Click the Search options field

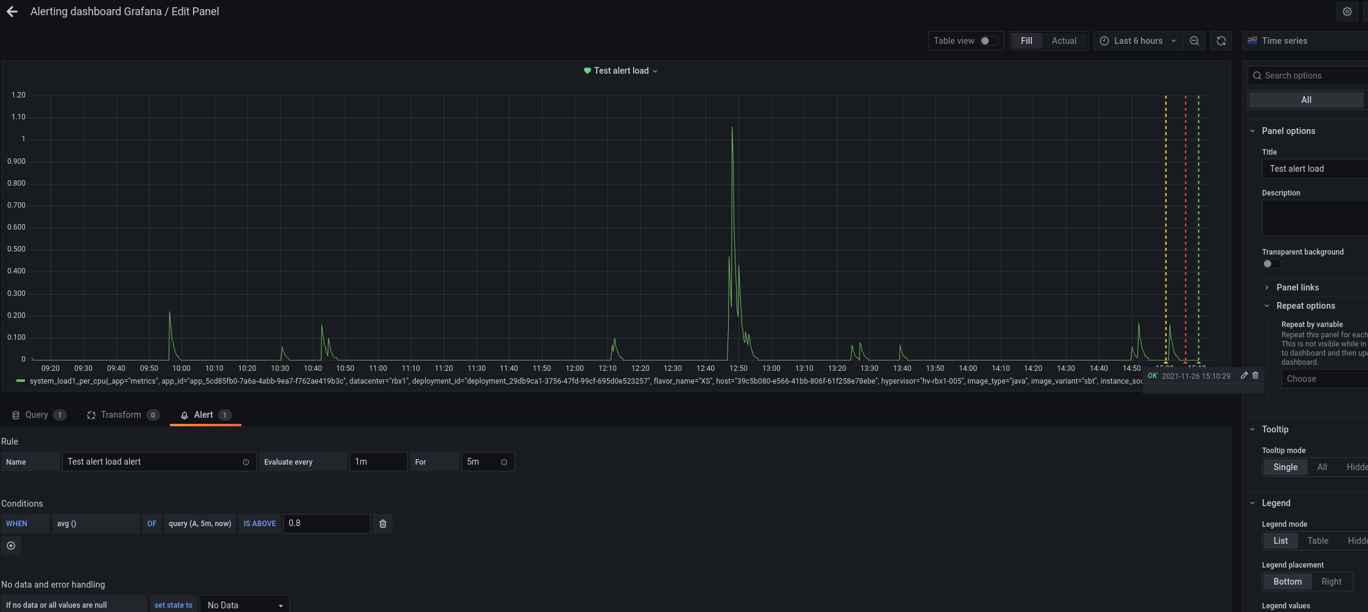coord(1309,76)
